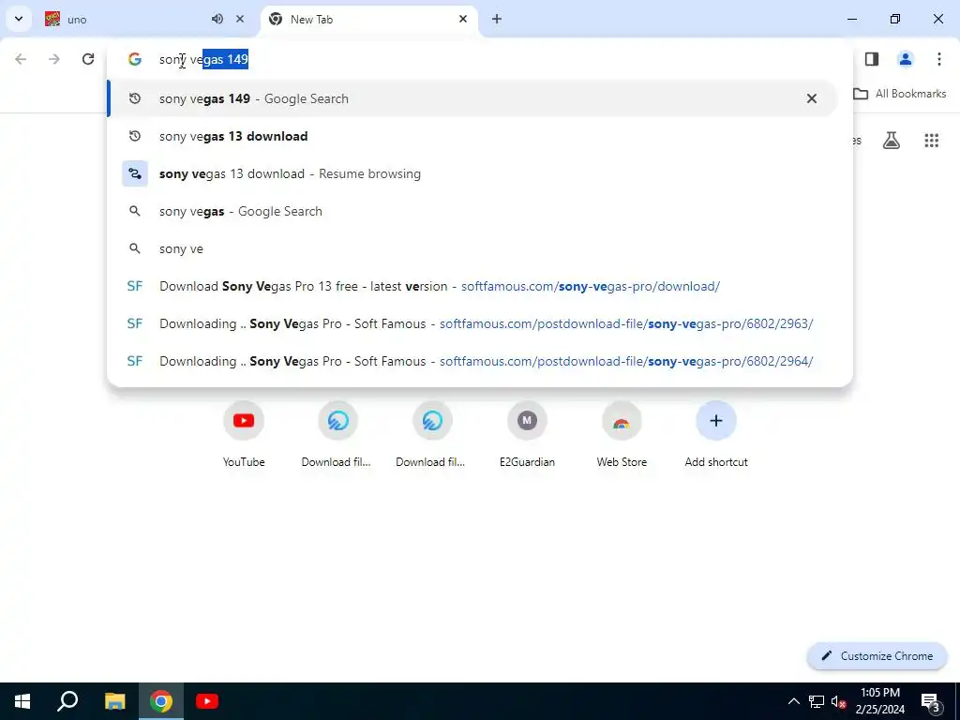The image size is (960, 720).
Task: Open the notification center icon
Action: (x=931, y=701)
